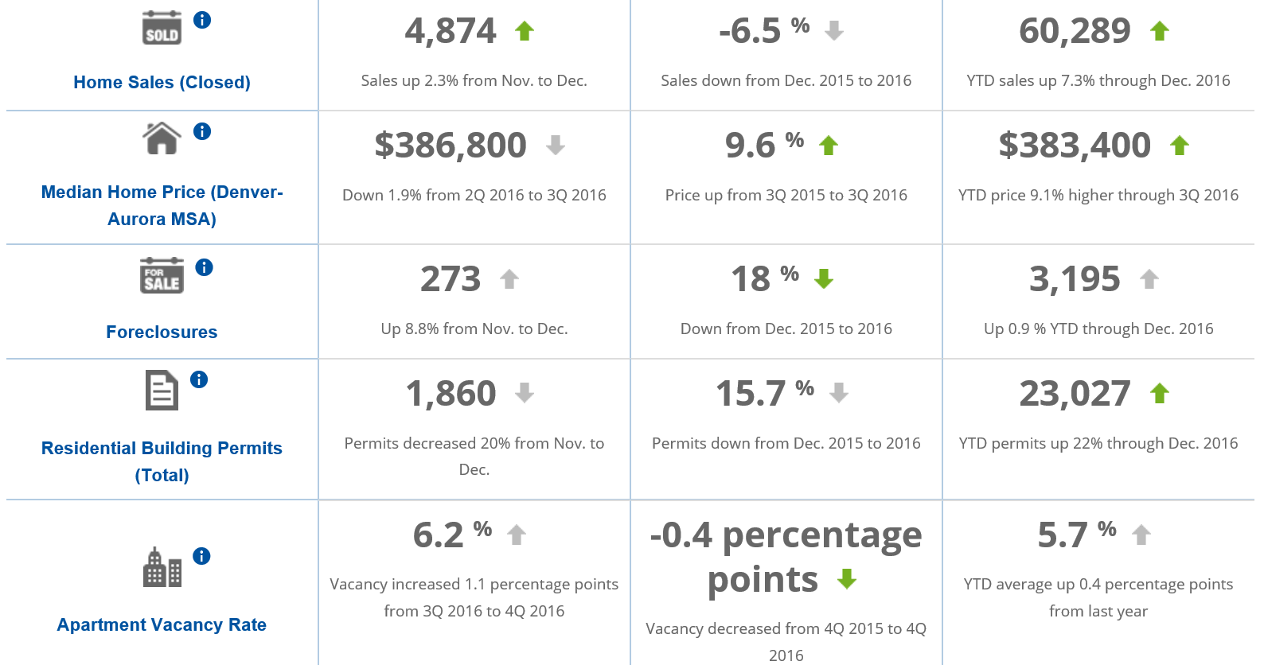1264x665 pixels.
Task: Click the For Sale sign icon
Action: click(x=162, y=275)
